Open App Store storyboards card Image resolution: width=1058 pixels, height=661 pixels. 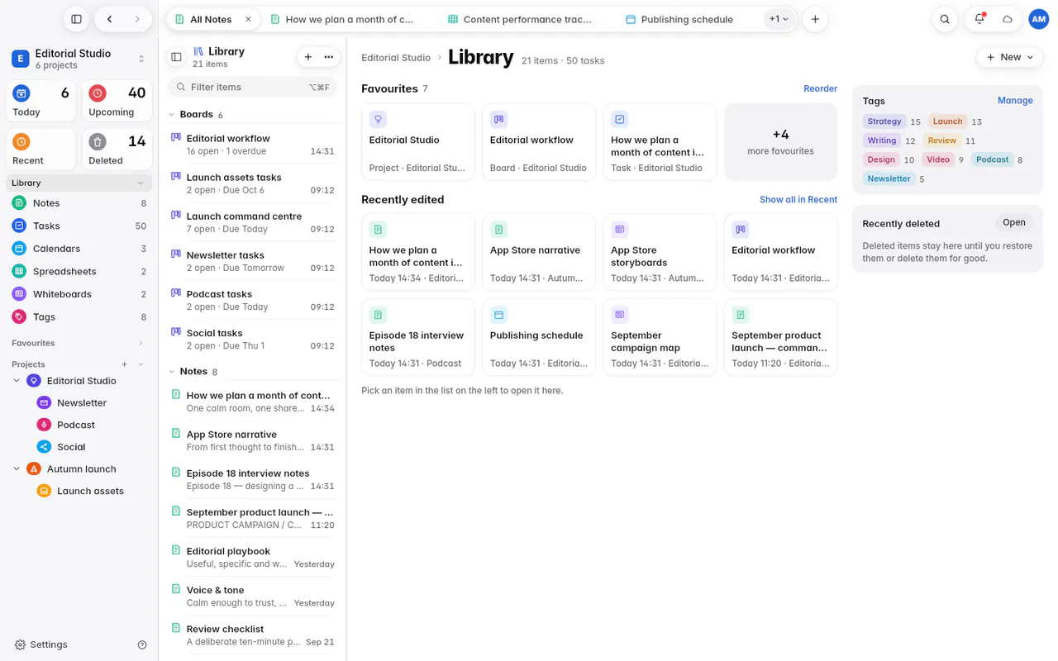pyautogui.click(x=660, y=252)
